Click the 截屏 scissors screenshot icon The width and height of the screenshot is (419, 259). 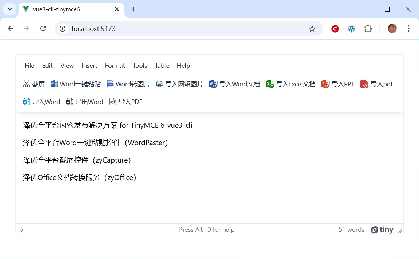tap(27, 84)
